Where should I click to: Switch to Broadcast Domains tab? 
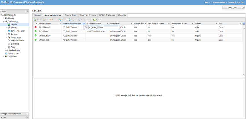point(88,15)
